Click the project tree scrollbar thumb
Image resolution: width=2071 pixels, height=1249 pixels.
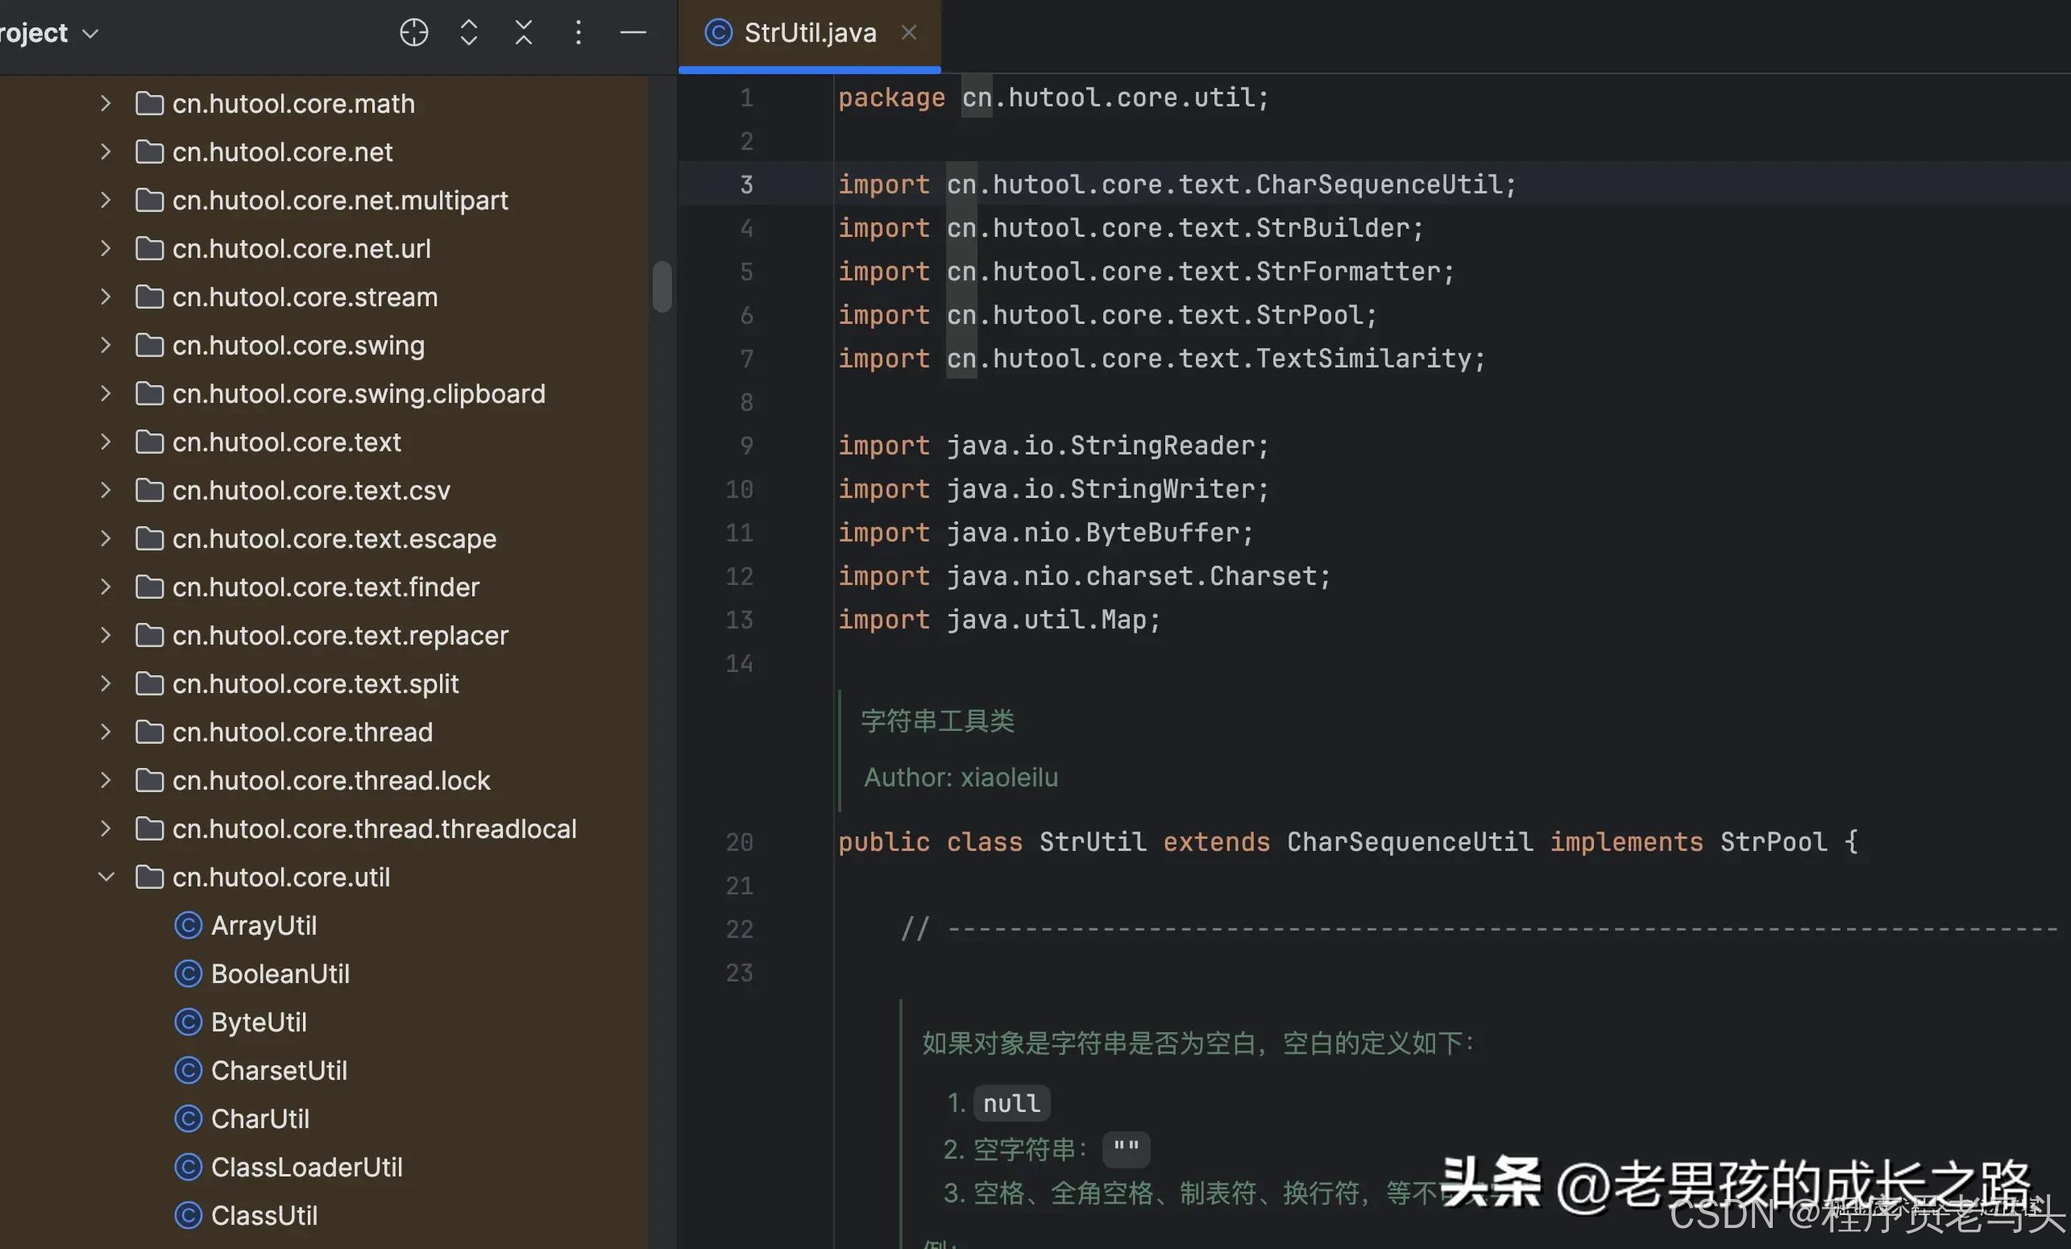coord(662,286)
